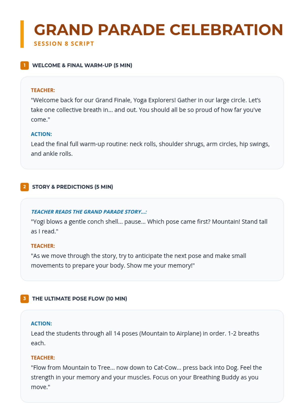Click the final full warm-up routine instruction text

tap(150, 149)
